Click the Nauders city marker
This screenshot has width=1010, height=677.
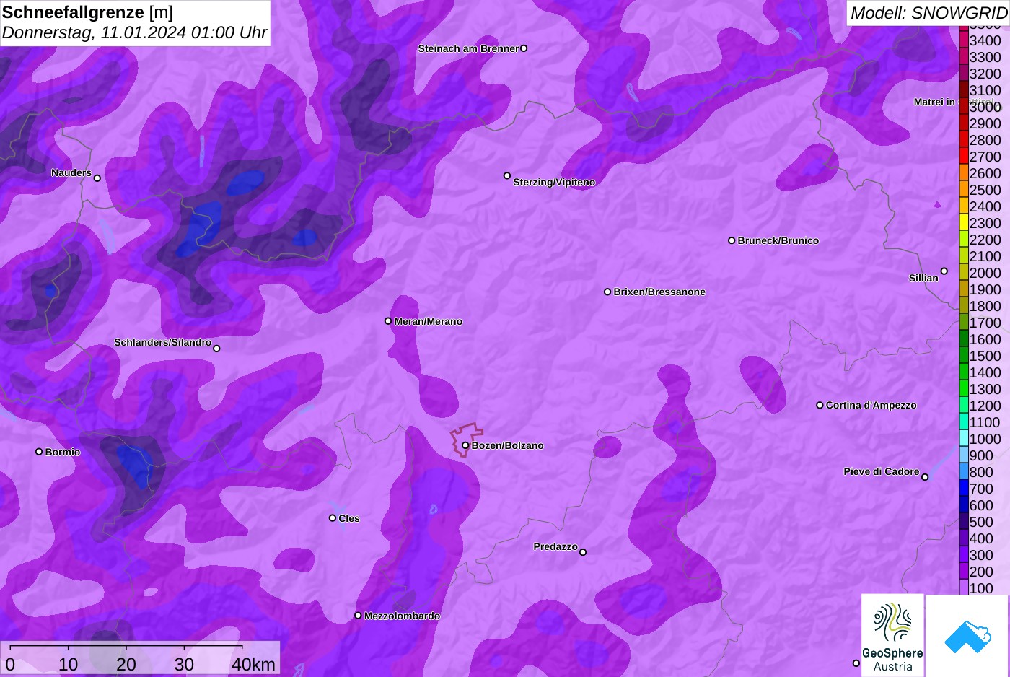[97, 178]
